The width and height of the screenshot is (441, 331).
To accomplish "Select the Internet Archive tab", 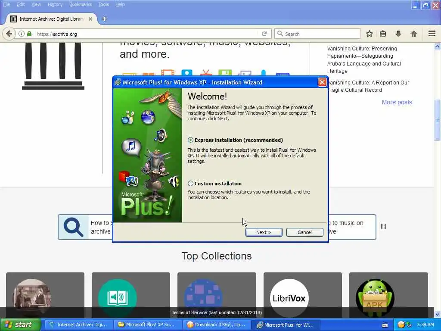I will [52, 19].
